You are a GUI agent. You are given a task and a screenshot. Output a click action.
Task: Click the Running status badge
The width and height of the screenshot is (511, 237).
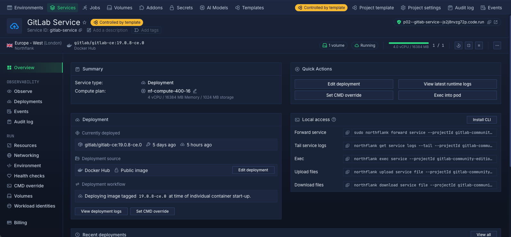[365, 45]
